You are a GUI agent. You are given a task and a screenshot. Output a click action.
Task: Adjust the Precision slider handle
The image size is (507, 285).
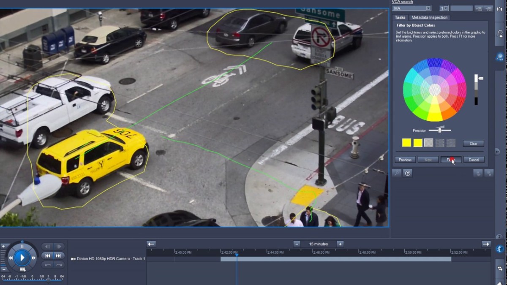(439, 130)
